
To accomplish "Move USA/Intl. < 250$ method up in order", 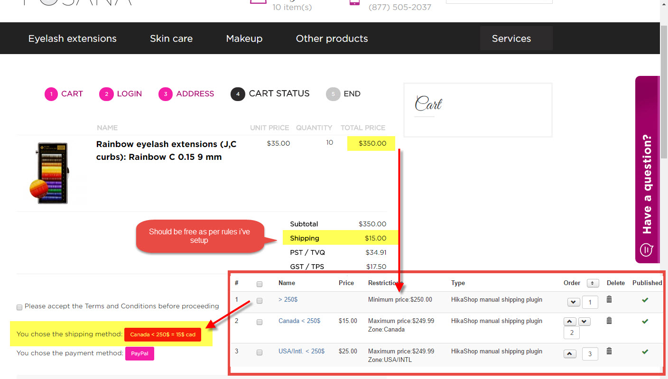I will 570,354.
